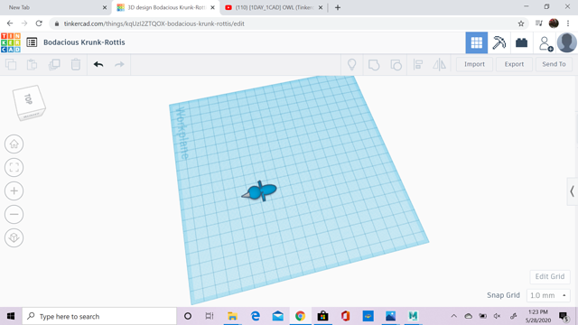Open File Explorer from taskbar
Screen dimensions: 578x325
(232, 316)
